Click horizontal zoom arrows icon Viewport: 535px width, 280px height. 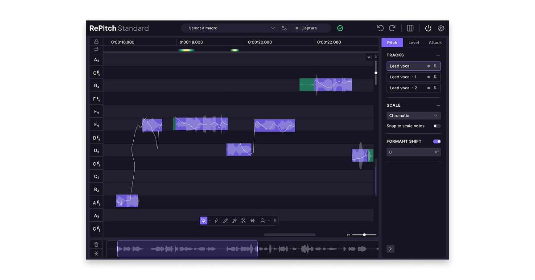click(348, 235)
